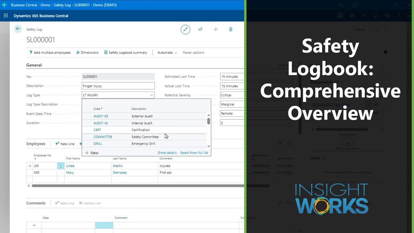Click Date column header in Comments

pyautogui.click(x=46, y=218)
